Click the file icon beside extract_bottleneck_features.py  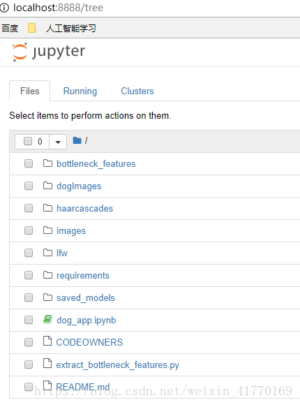(x=47, y=363)
